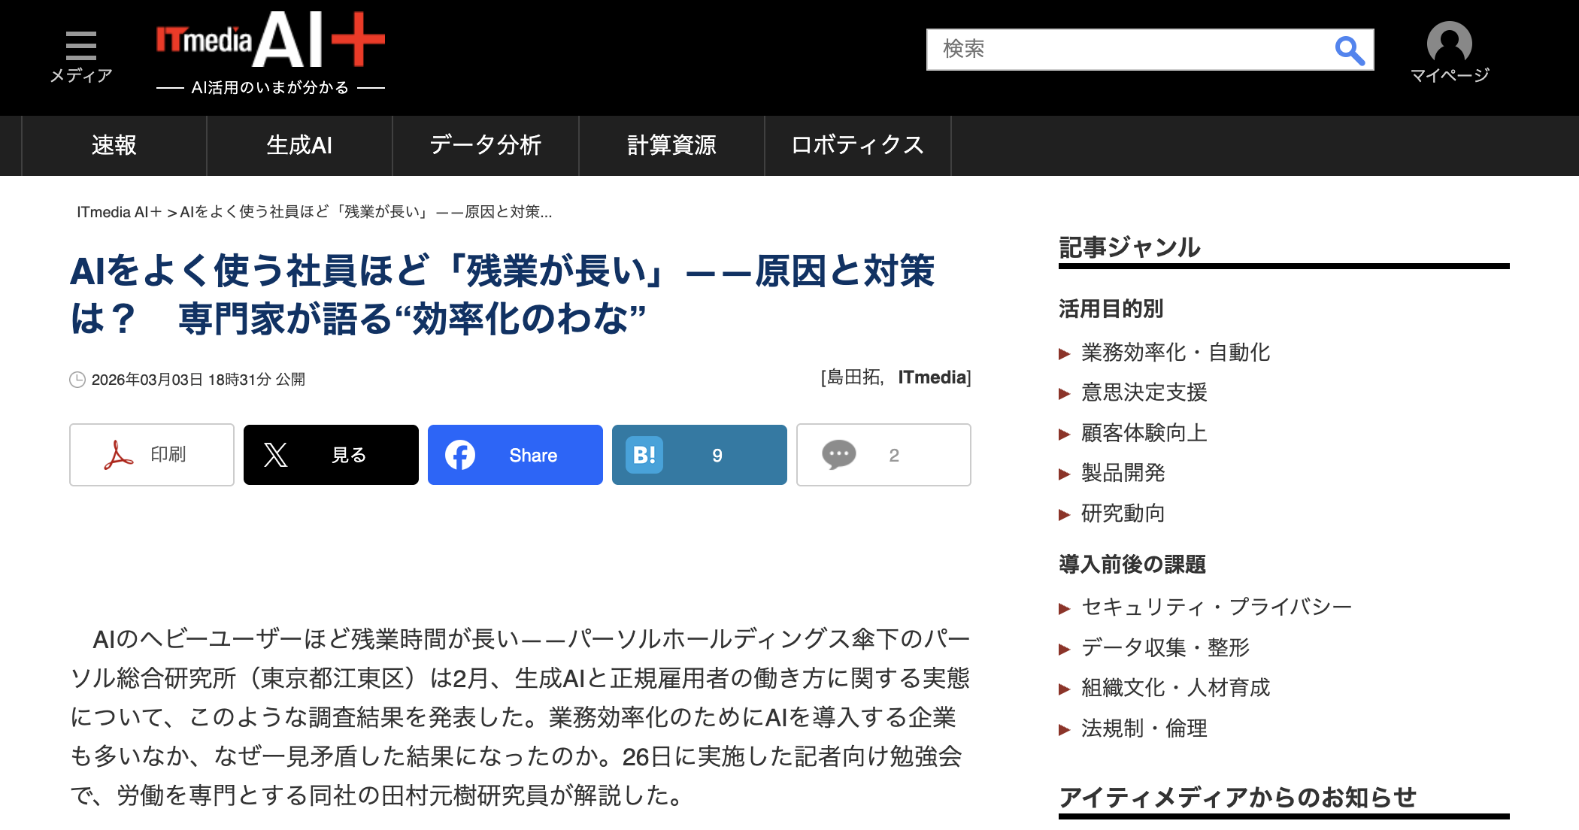
Task: Click the blue magnifying glass search icon
Action: (1349, 50)
